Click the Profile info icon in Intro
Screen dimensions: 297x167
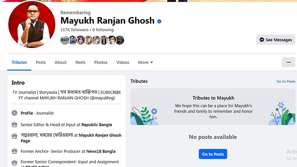click(x=14, y=113)
